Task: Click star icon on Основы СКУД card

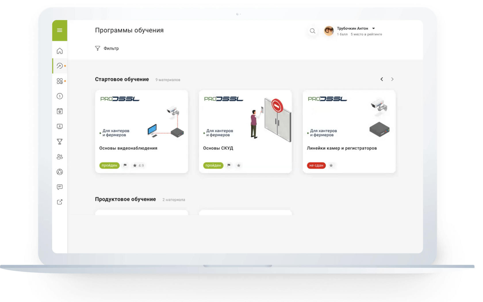Action: pyautogui.click(x=239, y=165)
